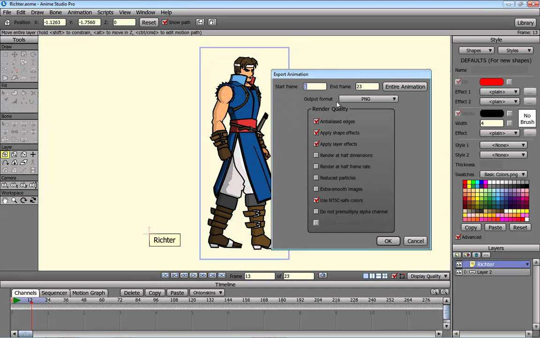Select the Rotate Layer Z tool
The image size is (540, 338).
point(23,154)
